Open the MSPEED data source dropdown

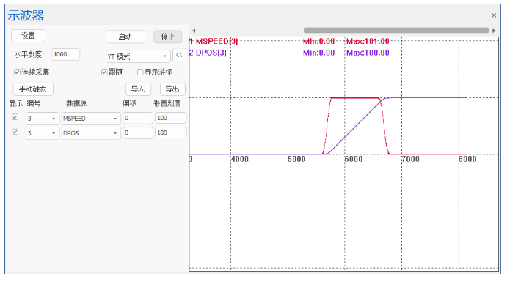91,119
